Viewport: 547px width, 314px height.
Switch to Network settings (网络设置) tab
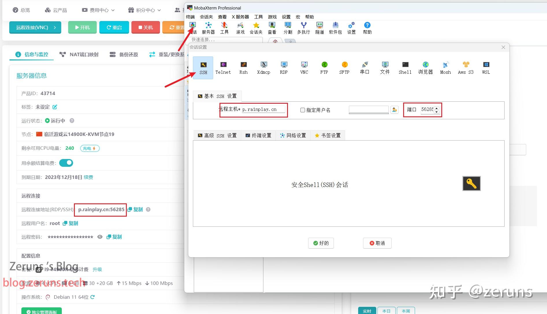(x=293, y=135)
